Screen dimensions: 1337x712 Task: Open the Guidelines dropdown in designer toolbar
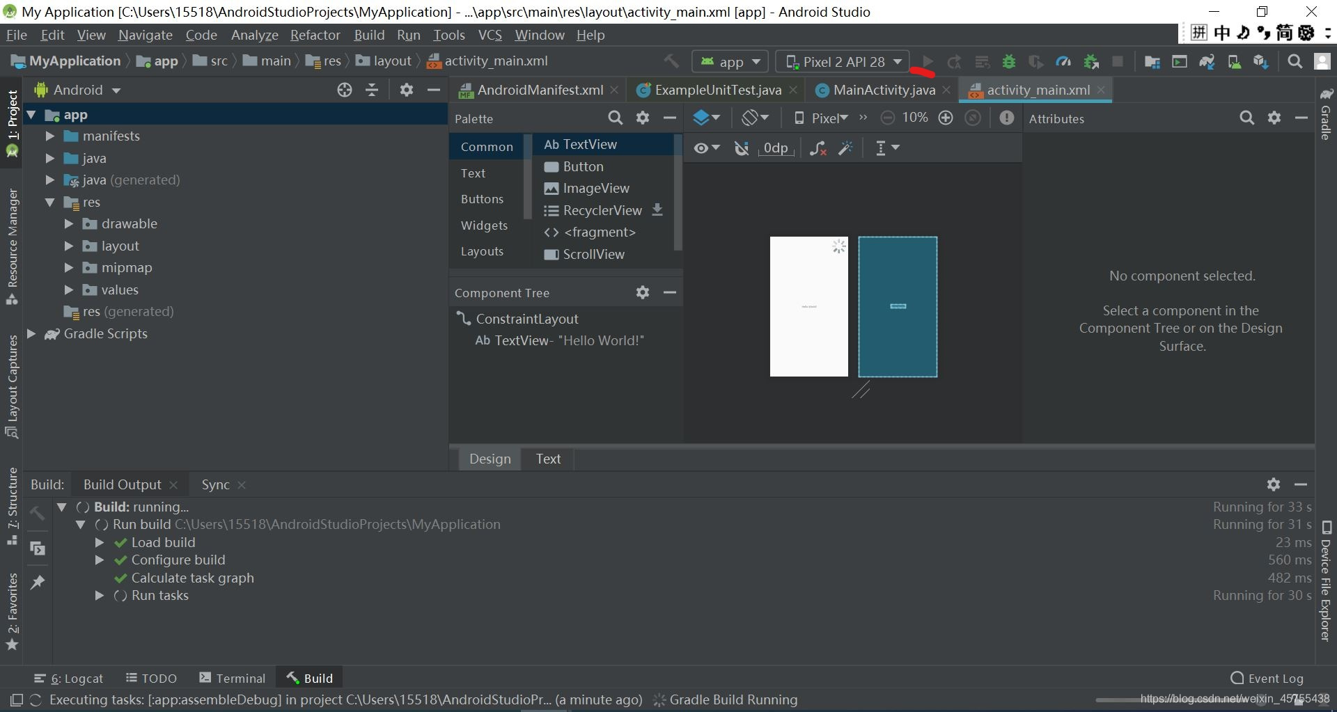click(x=886, y=148)
